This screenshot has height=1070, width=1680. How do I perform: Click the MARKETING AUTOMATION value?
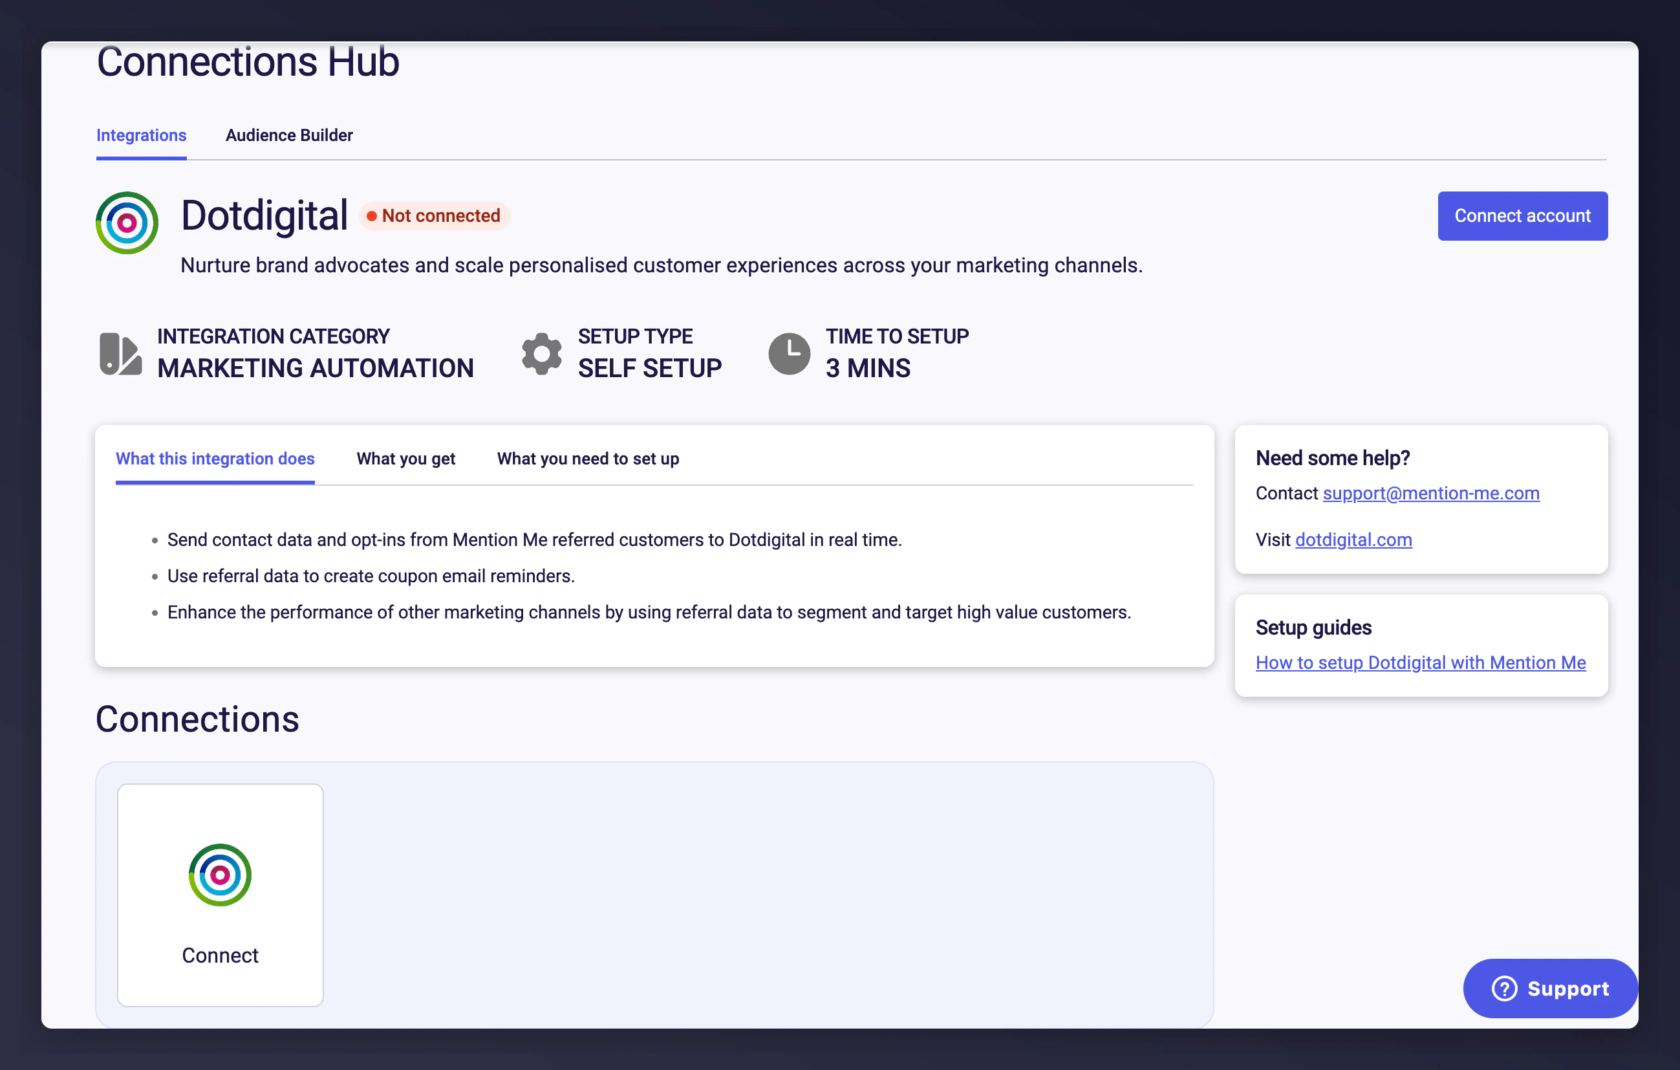316,369
